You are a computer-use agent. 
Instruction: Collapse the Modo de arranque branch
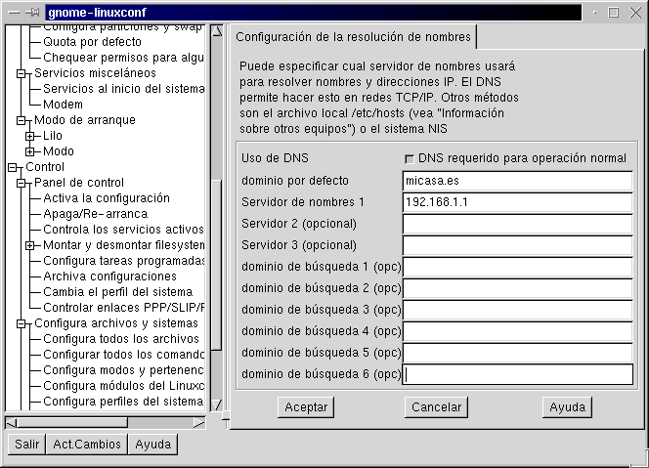22,120
